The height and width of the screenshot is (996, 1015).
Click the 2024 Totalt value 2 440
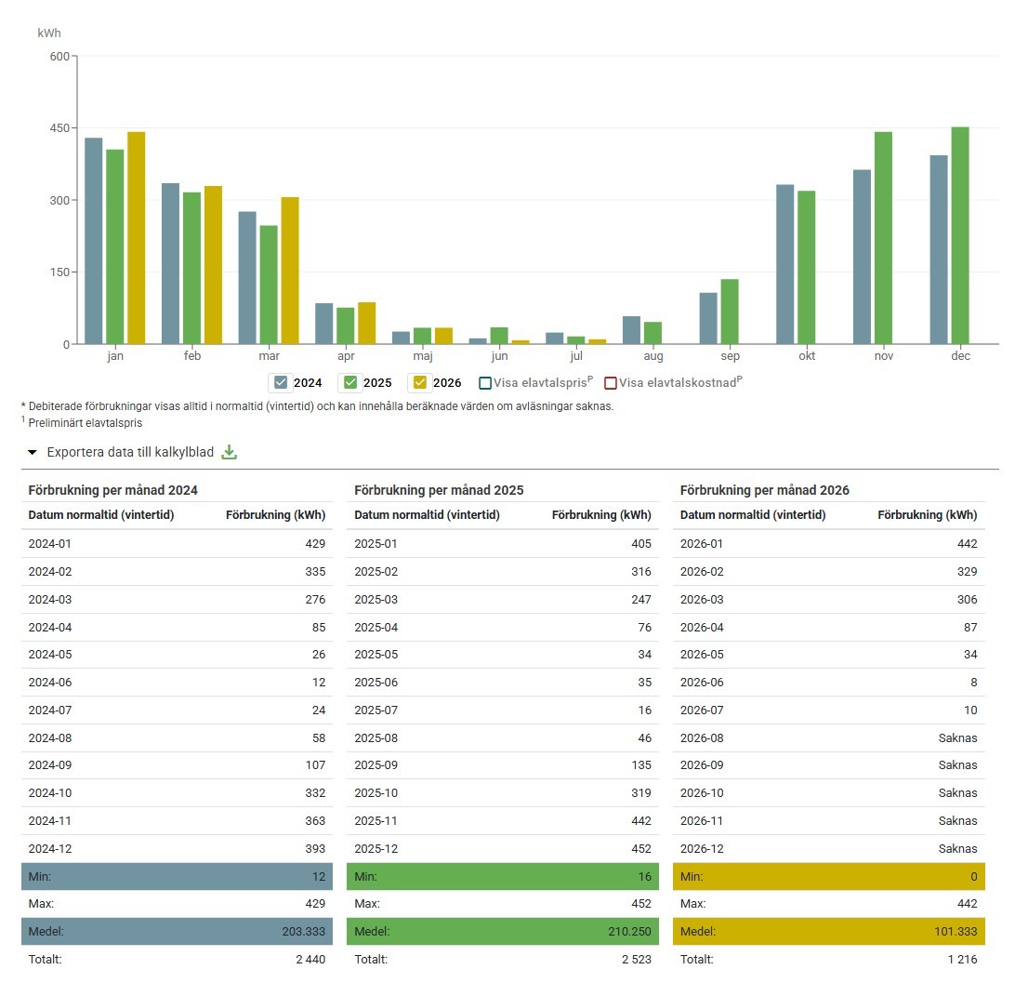click(310, 960)
